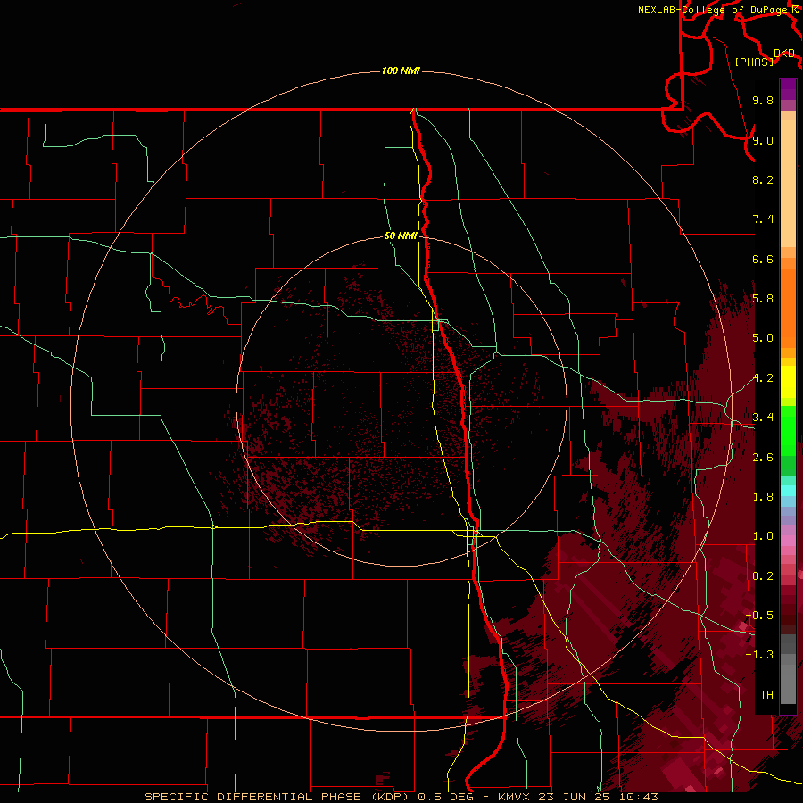Click the 1.8 value on color scale
The image size is (803, 803).
pyautogui.click(x=763, y=497)
